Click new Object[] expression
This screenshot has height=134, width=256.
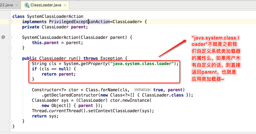pyautogui.click(x=56, y=105)
